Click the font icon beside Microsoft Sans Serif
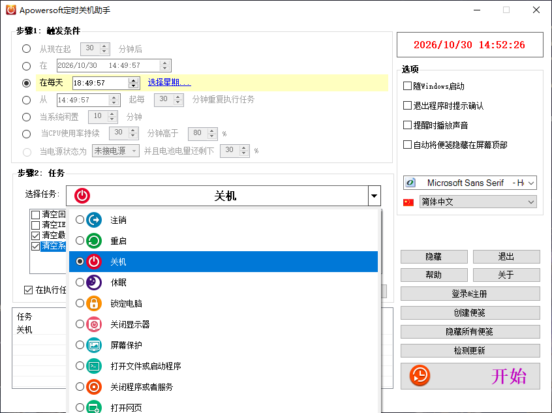This screenshot has width=552, height=413. [x=410, y=183]
